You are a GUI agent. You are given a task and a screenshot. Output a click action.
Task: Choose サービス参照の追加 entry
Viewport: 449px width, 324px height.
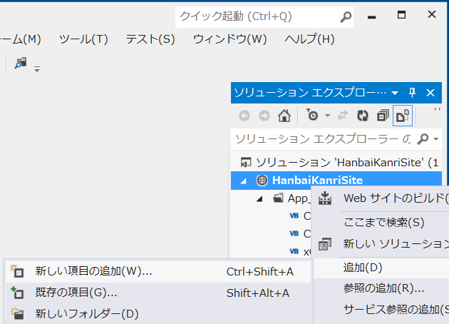pos(381,310)
